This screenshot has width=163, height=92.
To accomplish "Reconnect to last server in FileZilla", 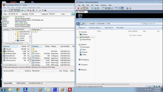I will click(33, 10).
